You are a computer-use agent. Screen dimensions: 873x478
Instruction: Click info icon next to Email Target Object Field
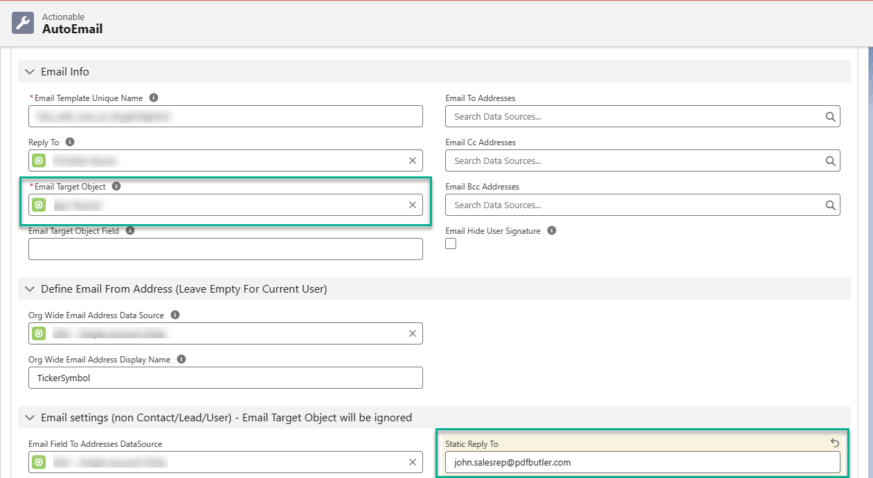point(130,231)
